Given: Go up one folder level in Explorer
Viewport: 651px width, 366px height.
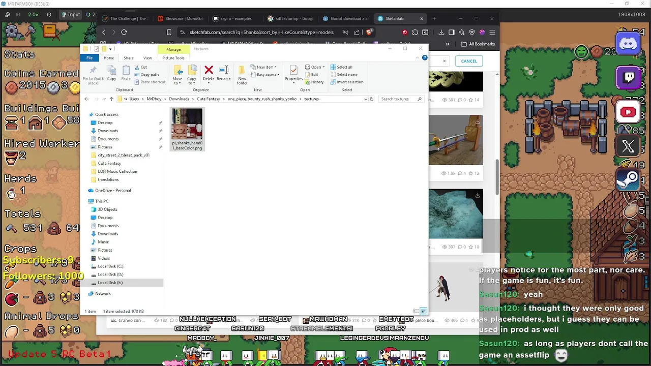Looking at the screenshot, I should tap(111, 99).
